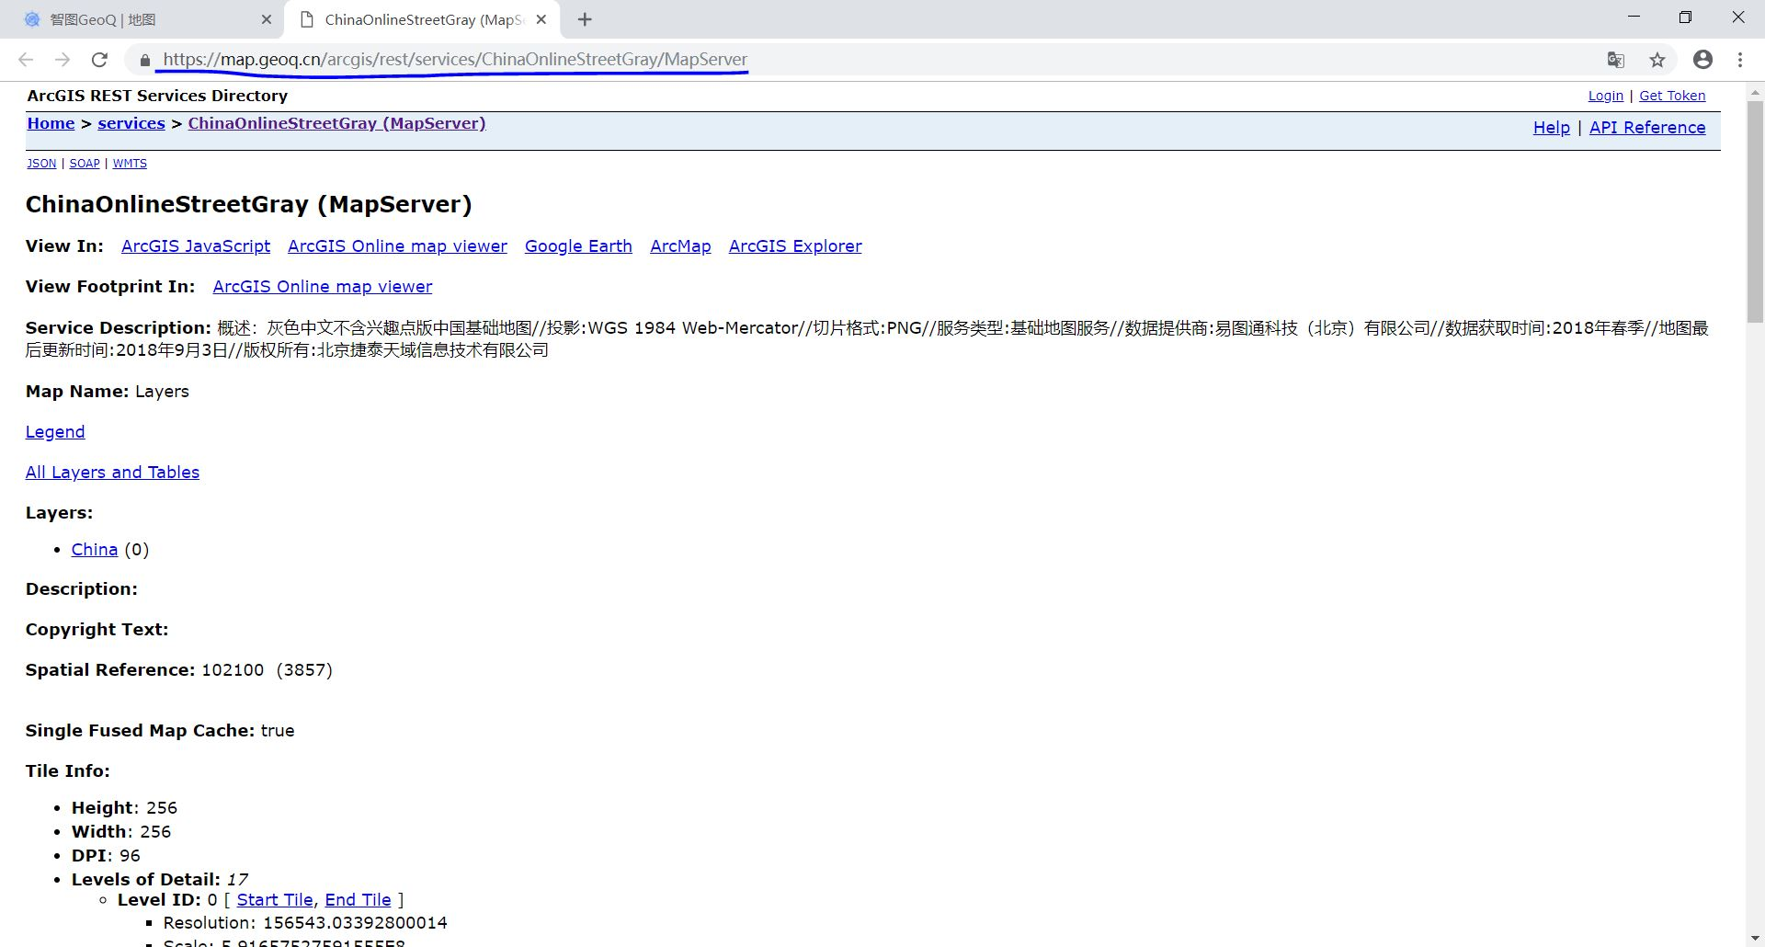Open the bookmark star icon
1765x947 pixels.
(x=1657, y=59)
